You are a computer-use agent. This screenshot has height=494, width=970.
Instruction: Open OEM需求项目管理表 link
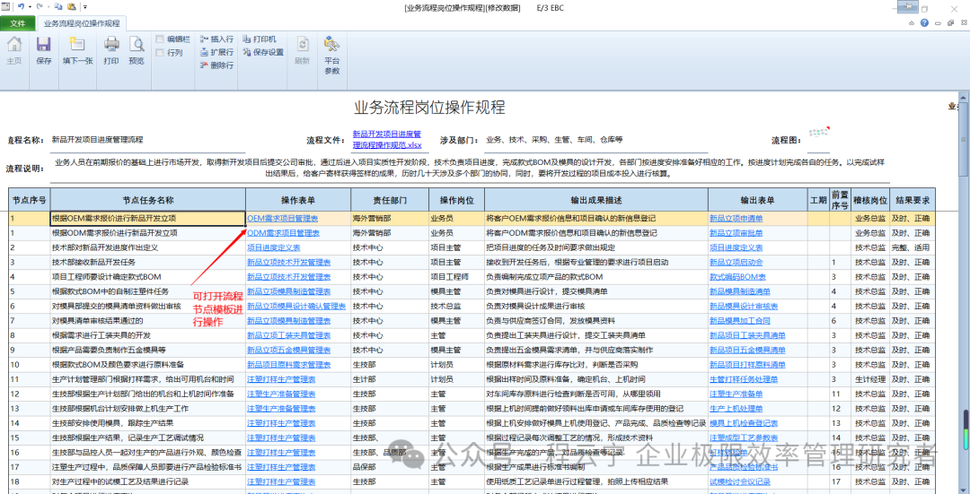pyautogui.click(x=282, y=218)
